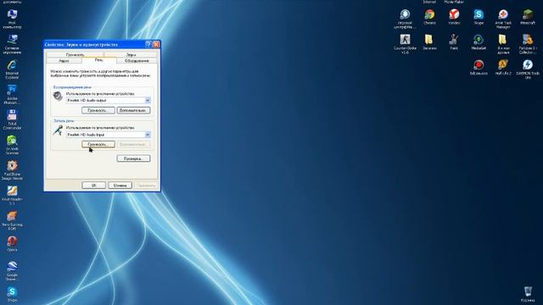Viewport: 543px width, 305px height.
Task: Click the help question-mark button in dialog title
Action: point(148,44)
